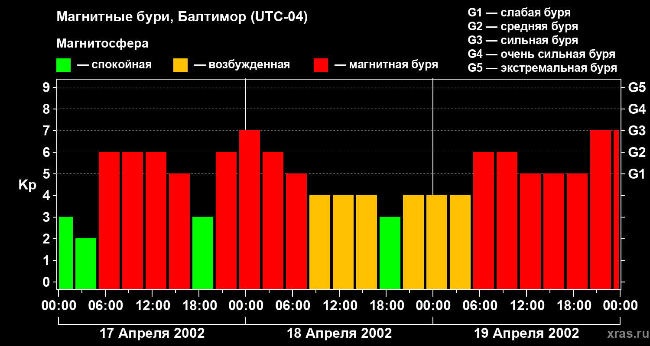The height and width of the screenshot is (346, 650).
Task: Click the '06:00' time label under 17 April
Action: click(105, 305)
